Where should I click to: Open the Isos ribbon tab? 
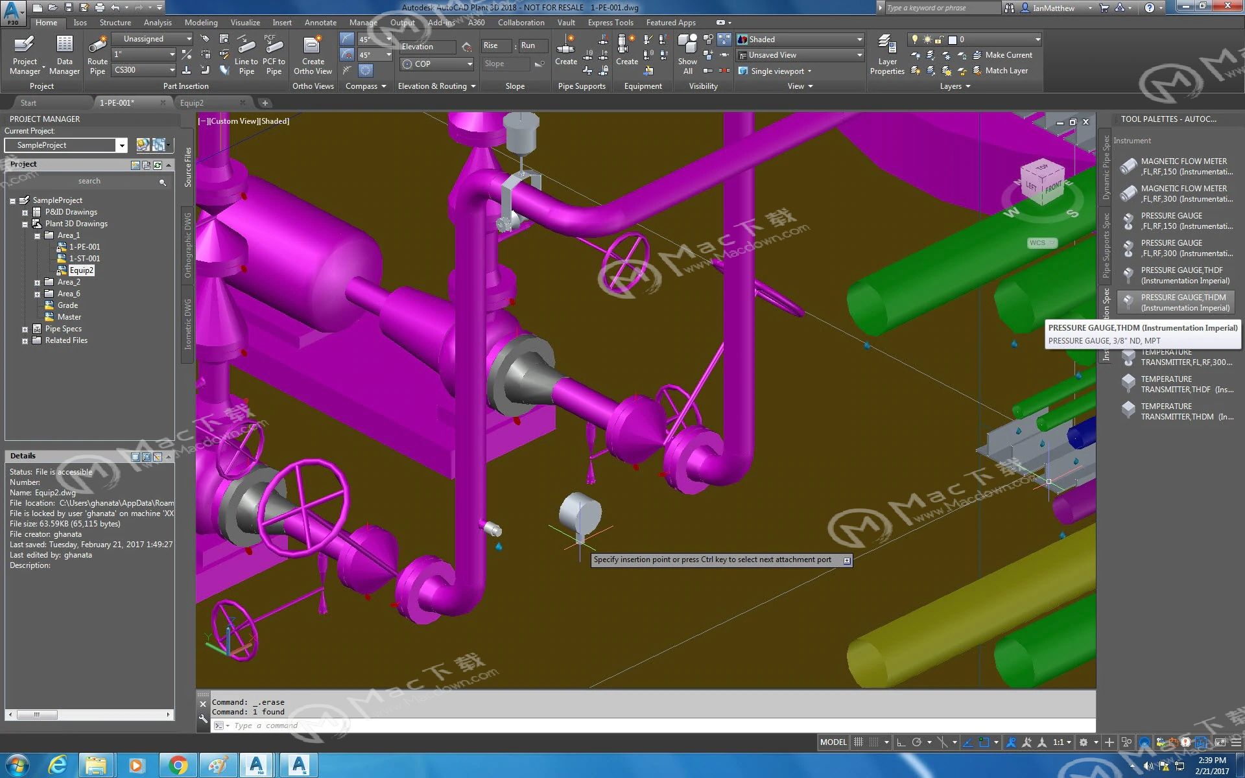pos(80,23)
